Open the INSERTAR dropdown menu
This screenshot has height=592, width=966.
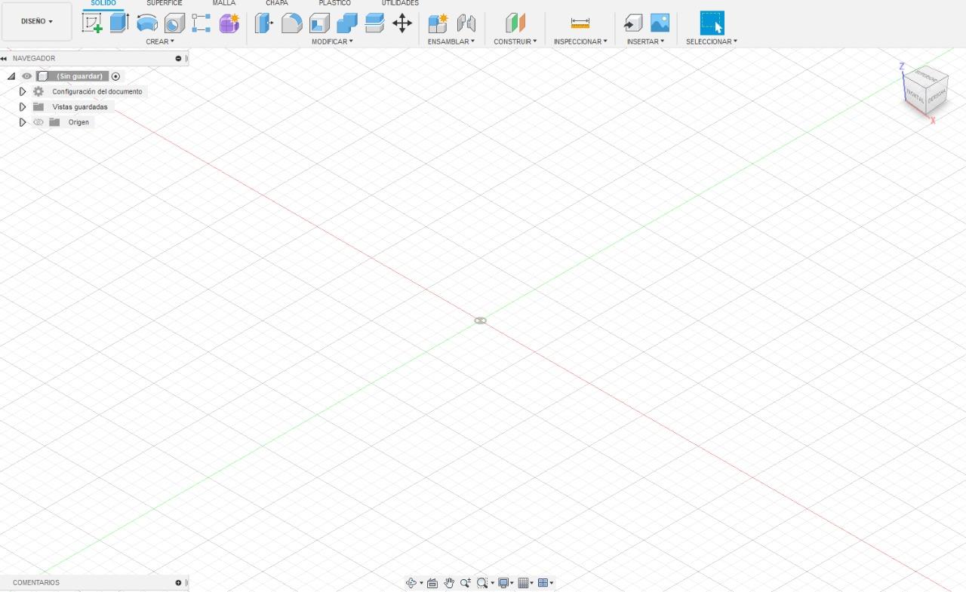646,41
